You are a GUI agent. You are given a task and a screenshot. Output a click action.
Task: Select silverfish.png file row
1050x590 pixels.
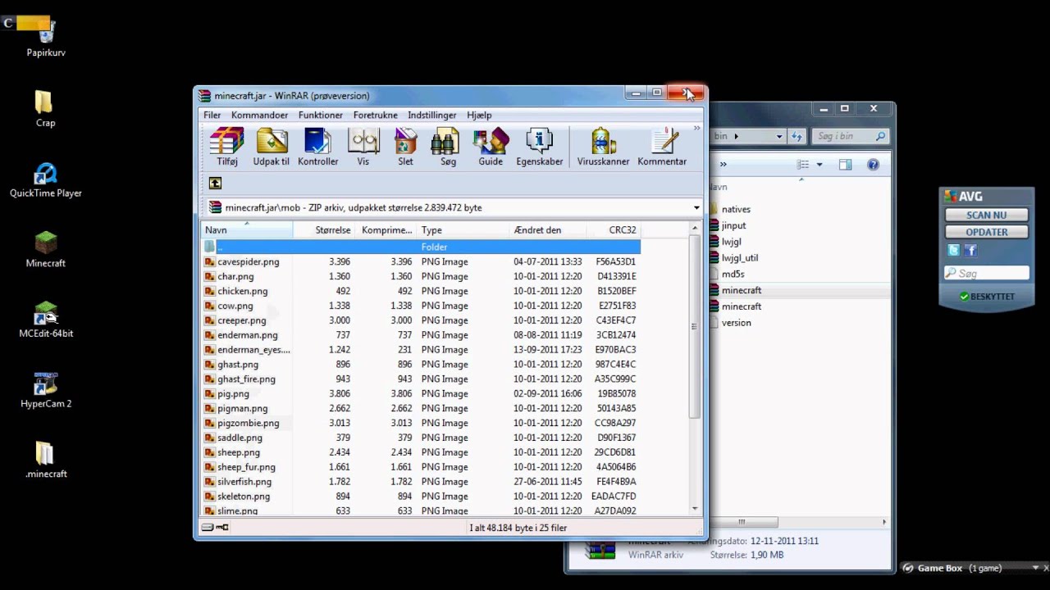(421, 481)
